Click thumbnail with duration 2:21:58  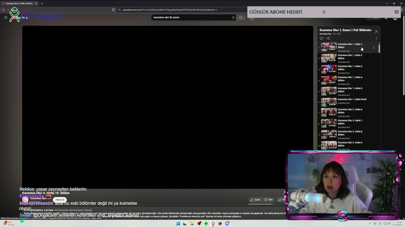point(329,91)
